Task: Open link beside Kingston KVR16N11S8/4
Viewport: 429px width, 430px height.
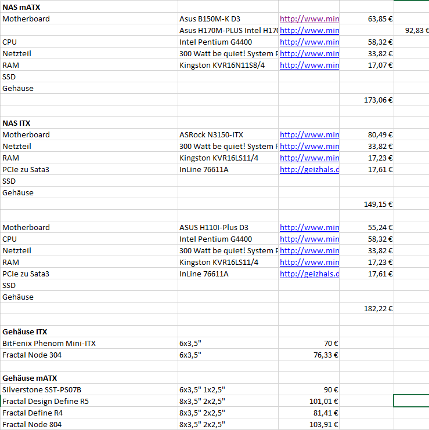Action: click(x=309, y=65)
